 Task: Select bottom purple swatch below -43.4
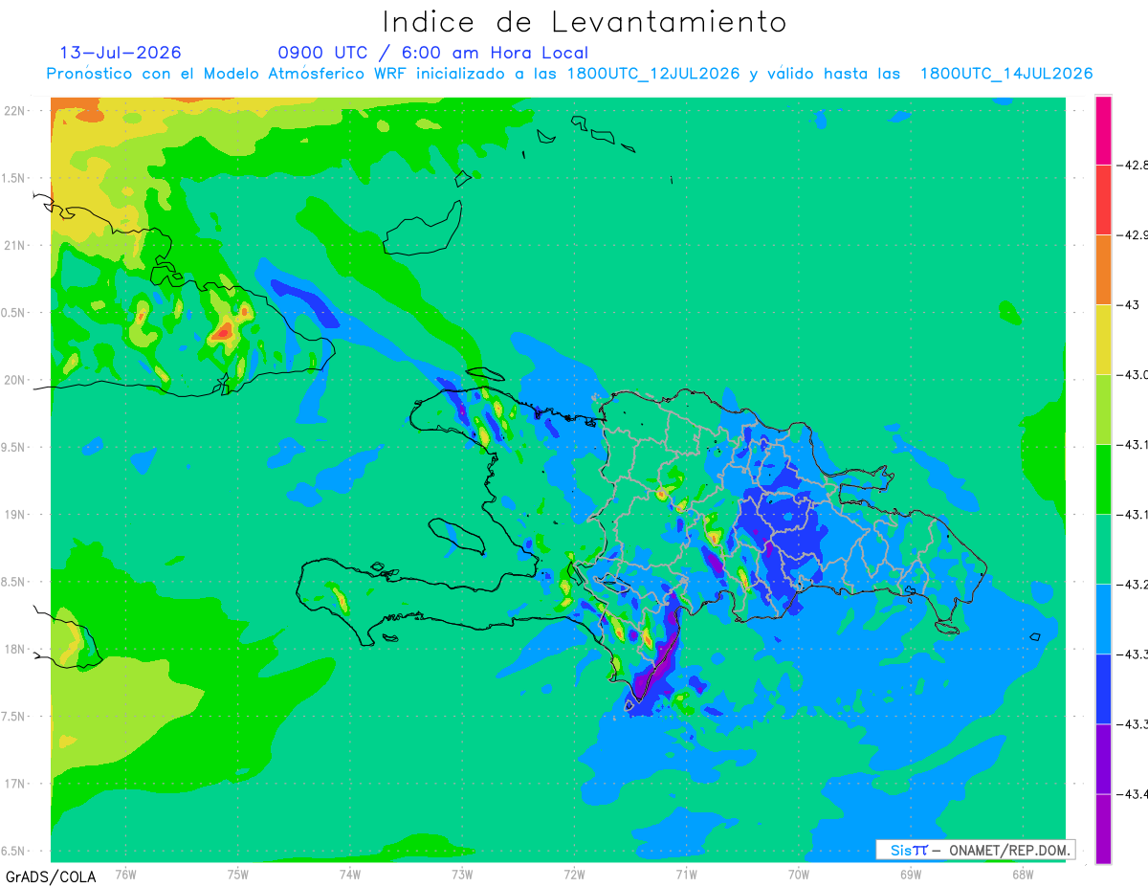1103,829
